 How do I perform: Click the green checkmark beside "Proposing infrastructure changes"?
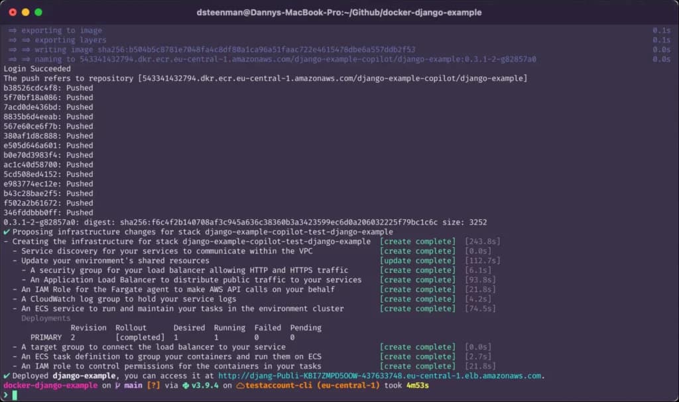click(x=7, y=232)
